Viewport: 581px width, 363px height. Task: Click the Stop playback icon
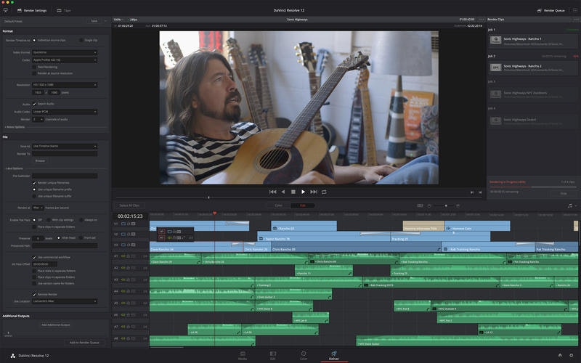point(293,192)
